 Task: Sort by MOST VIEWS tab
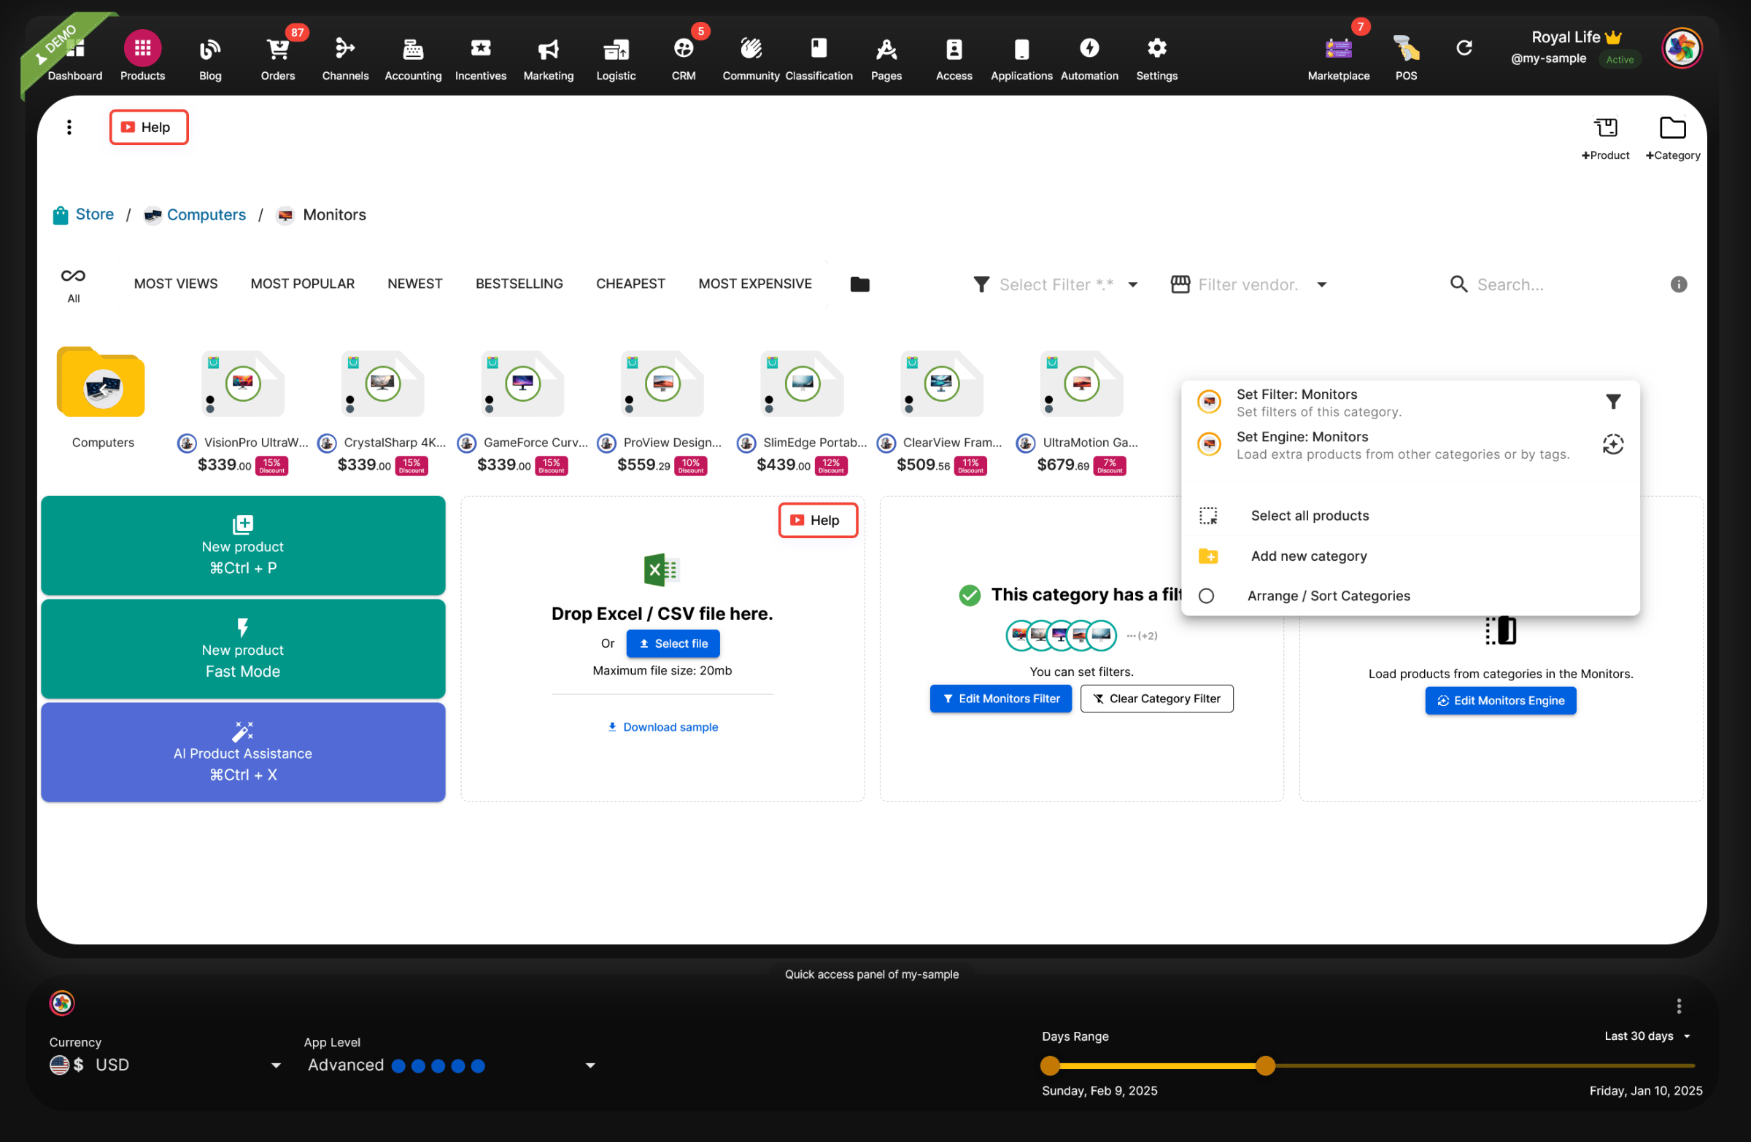click(175, 284)
